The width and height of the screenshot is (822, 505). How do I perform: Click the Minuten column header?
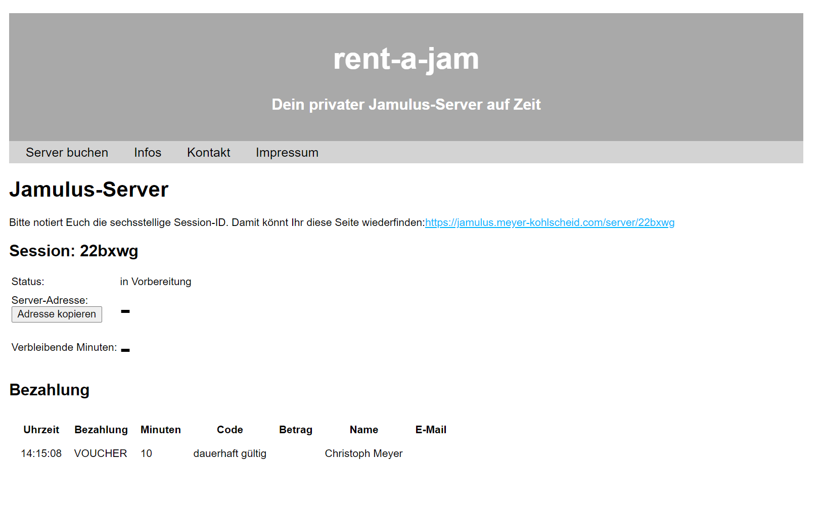pos(160,430)
